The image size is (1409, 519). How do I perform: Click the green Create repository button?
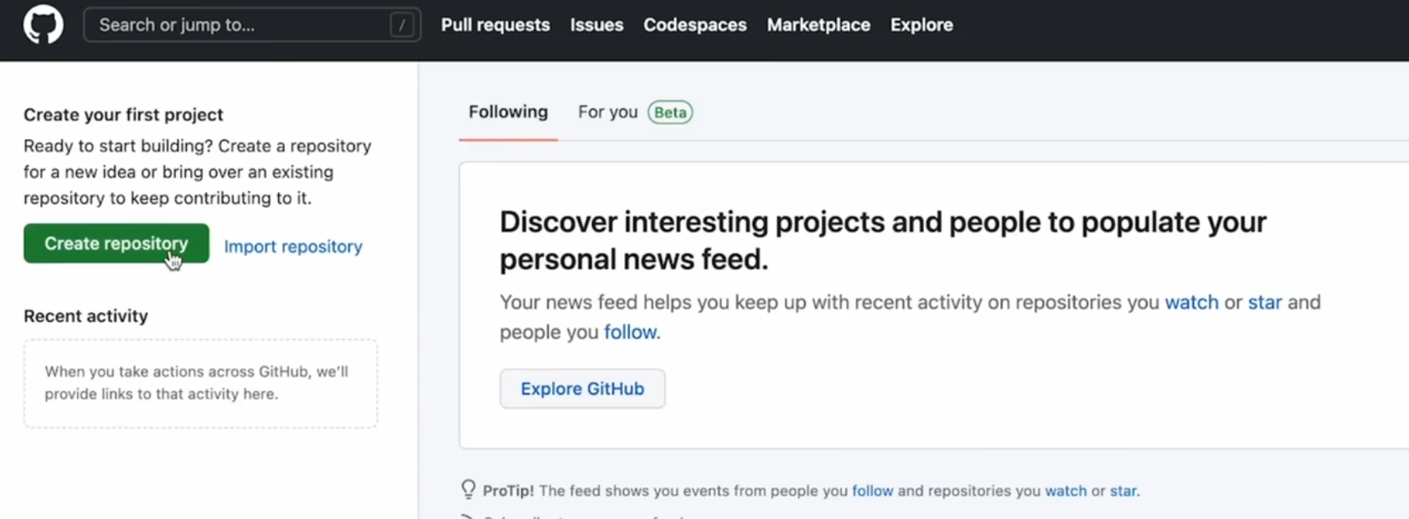(116, 243)
